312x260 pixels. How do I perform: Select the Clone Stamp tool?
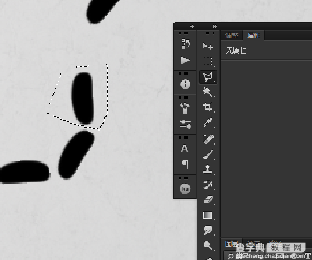coord(208,170)
